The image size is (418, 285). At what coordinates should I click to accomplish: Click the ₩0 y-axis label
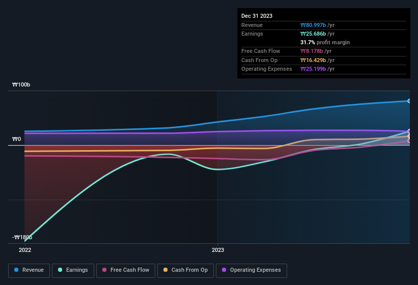[x=16, y=139]
